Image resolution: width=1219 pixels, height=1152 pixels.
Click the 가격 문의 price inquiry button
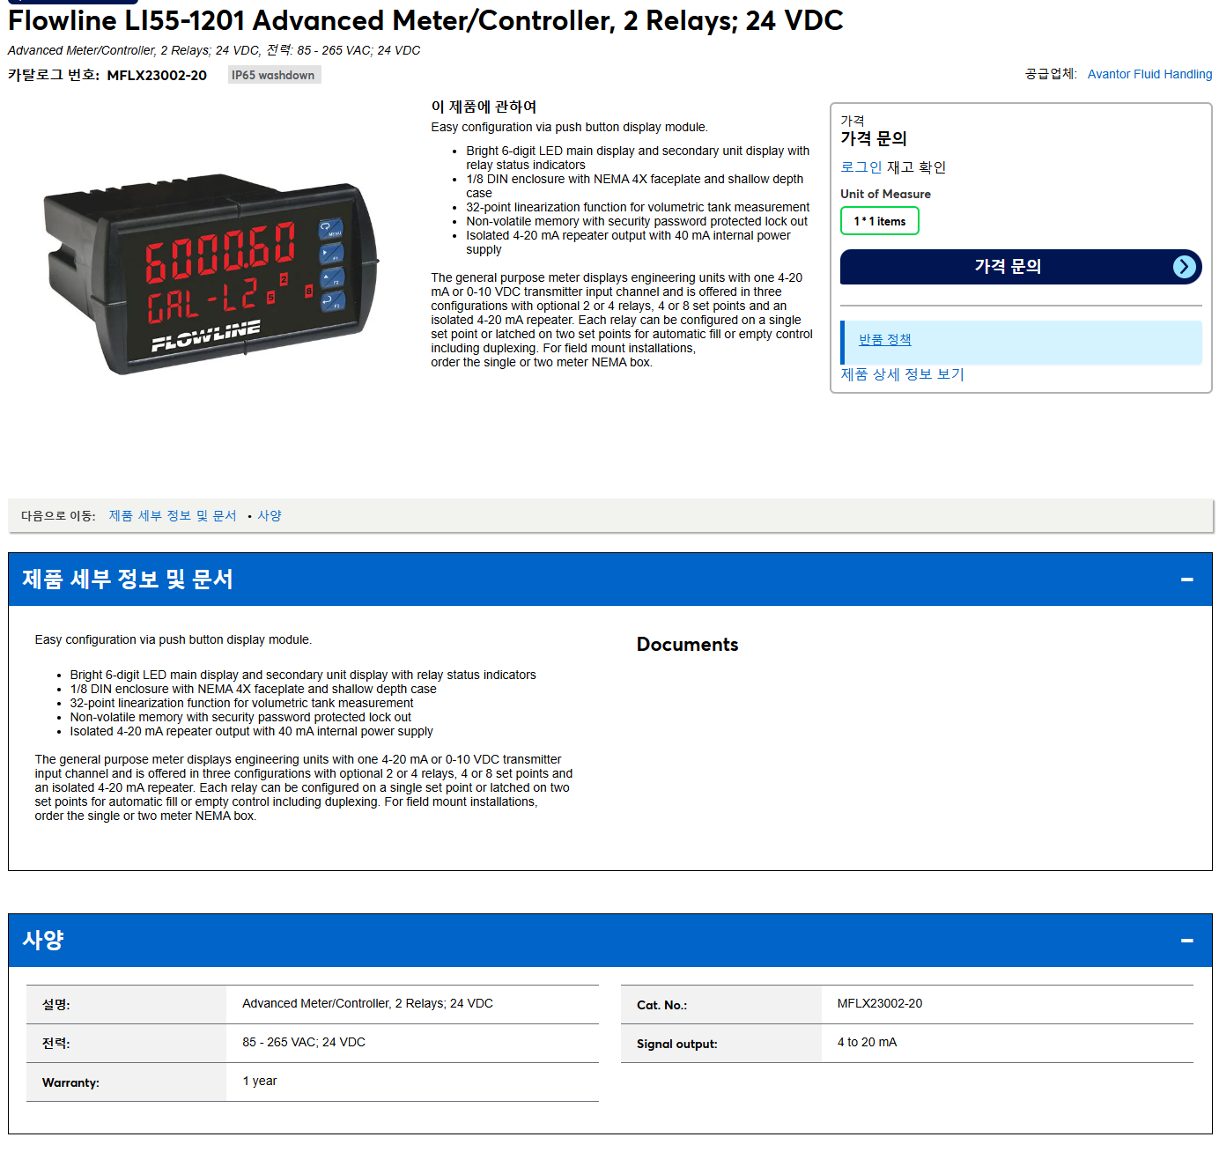click(x=1021, y=267)
